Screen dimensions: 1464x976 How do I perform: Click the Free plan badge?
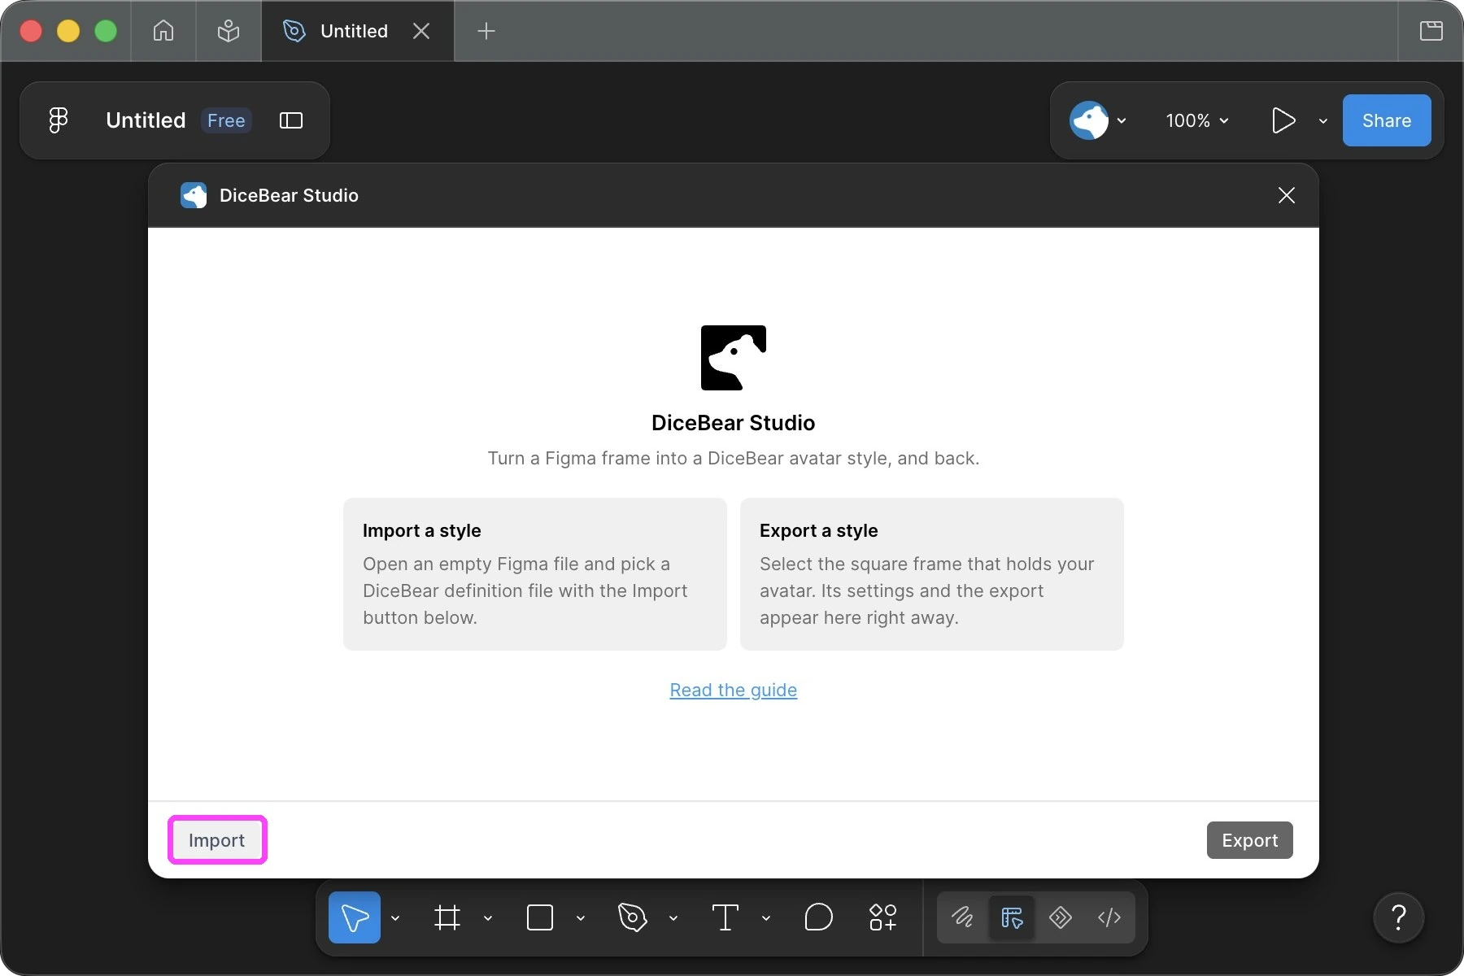pos(226,120)
